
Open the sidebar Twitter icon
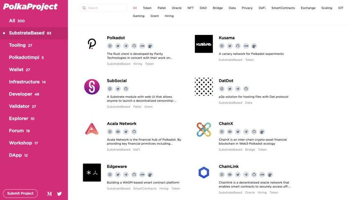tap(59, 193)
